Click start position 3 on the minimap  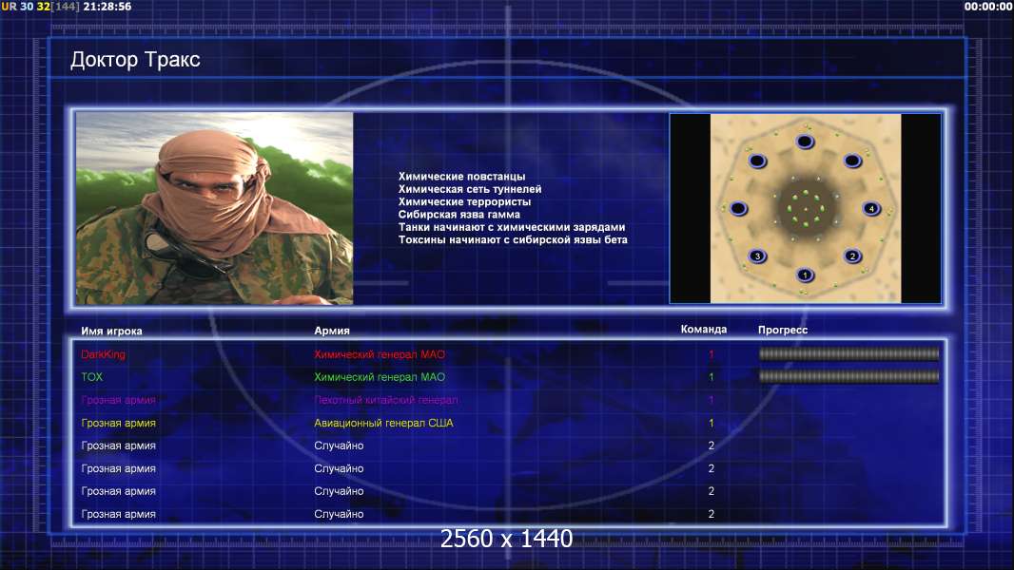pyautogui.click(x=757, y=256)
